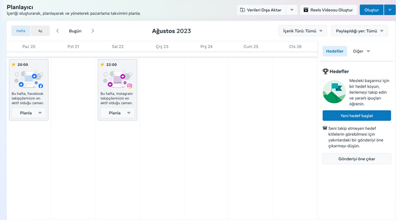Click the star icon beside 20:00
The height and width of the screenshot is (220, 396).
click(x=14, y=65)
